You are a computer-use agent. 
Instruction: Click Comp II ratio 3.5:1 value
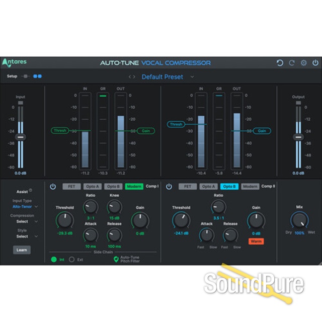tap(218, 218)
